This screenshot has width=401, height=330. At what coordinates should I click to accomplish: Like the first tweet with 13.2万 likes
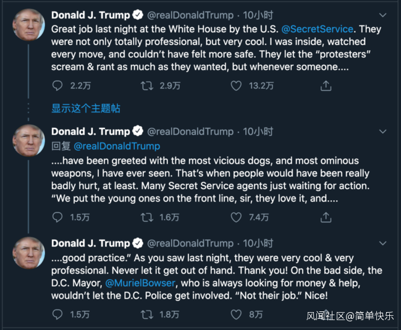coord(236,86)
